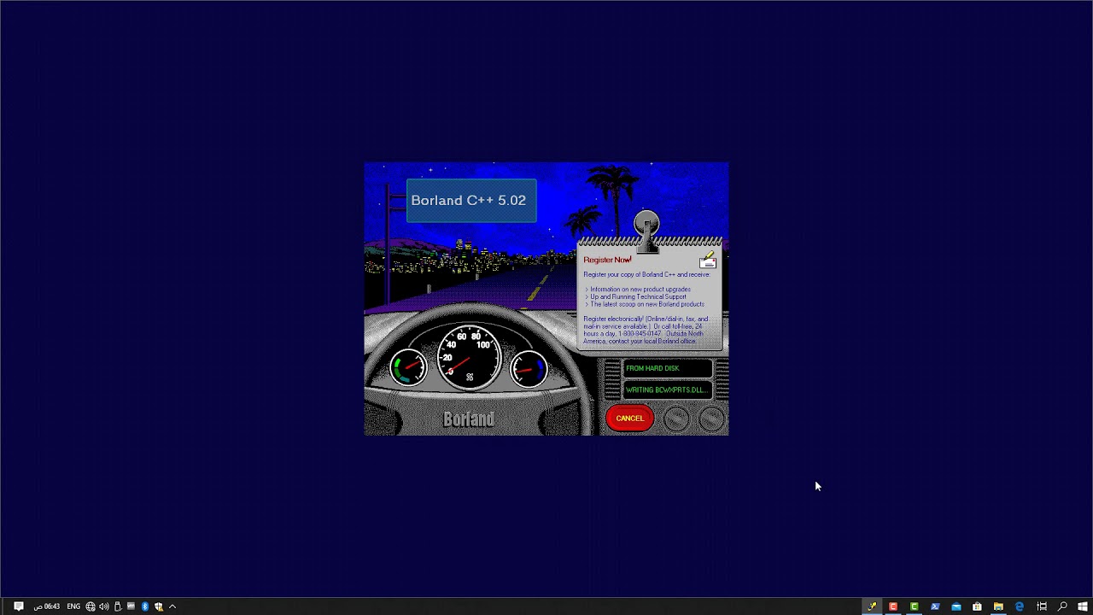1093x615 pixels.
Task: Open Microsoft Edge from the taskbar
Action: [x=1020, y=606]
